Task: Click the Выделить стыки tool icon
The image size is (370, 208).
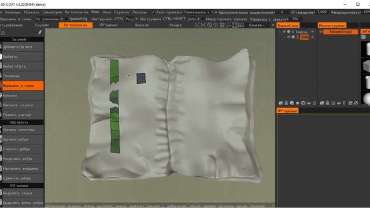Action: pos(1,193)
